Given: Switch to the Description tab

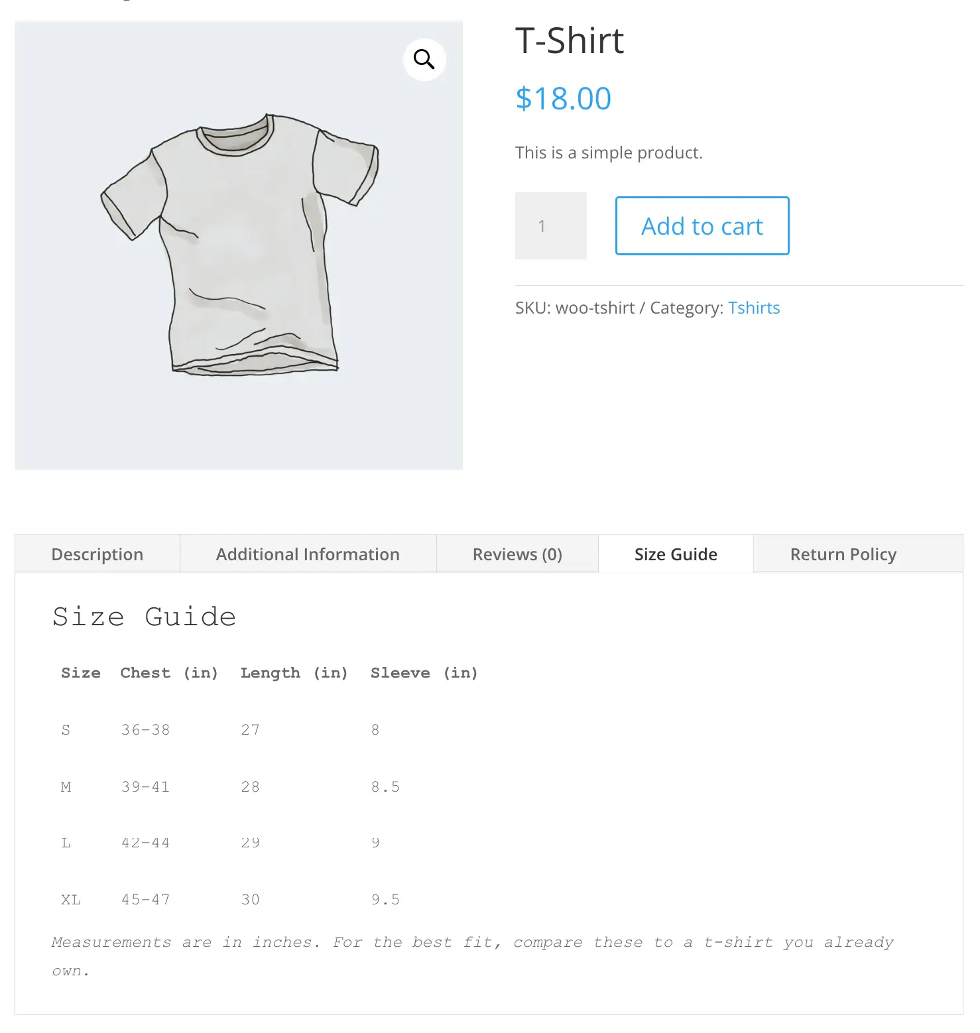Looking at the screenshot, I should click(97, 554).
